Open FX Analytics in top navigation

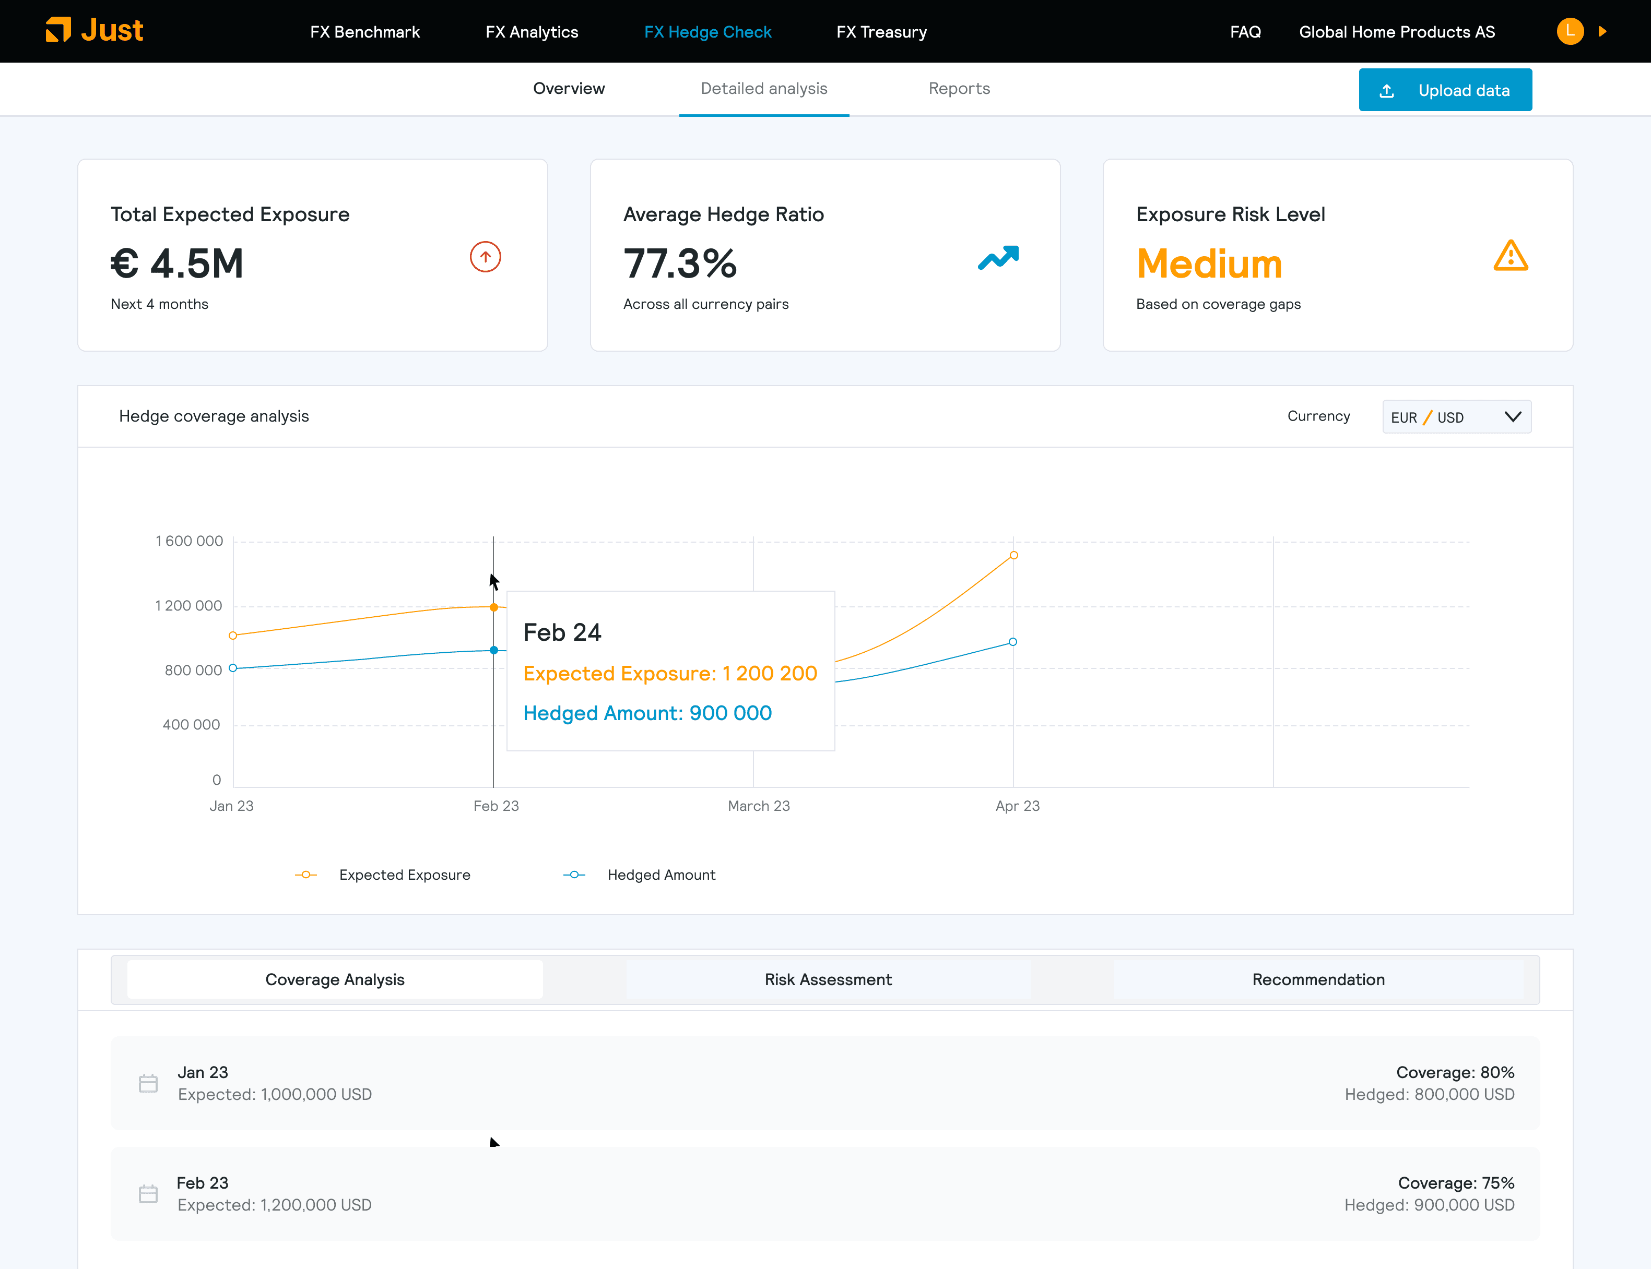click(532, 32)
